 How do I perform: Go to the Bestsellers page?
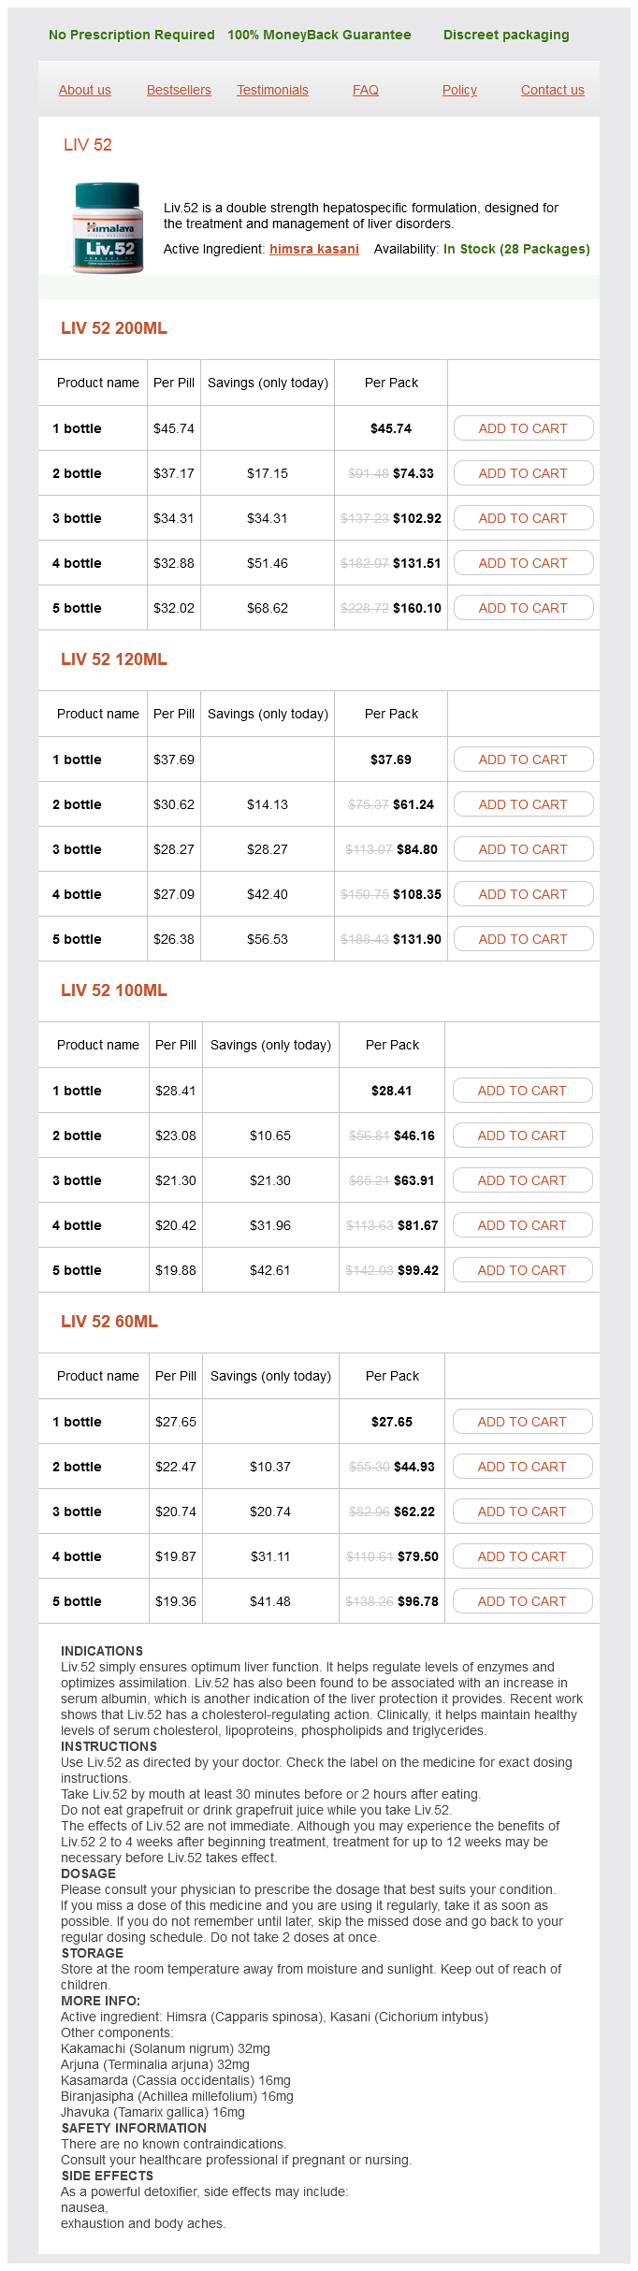coord(179,90)
